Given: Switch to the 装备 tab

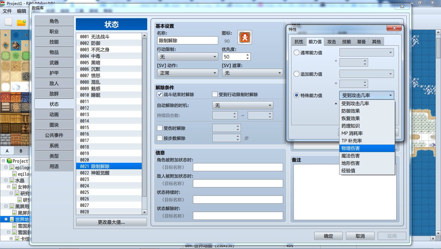Looking at the screenshot, I should (362, 41).
